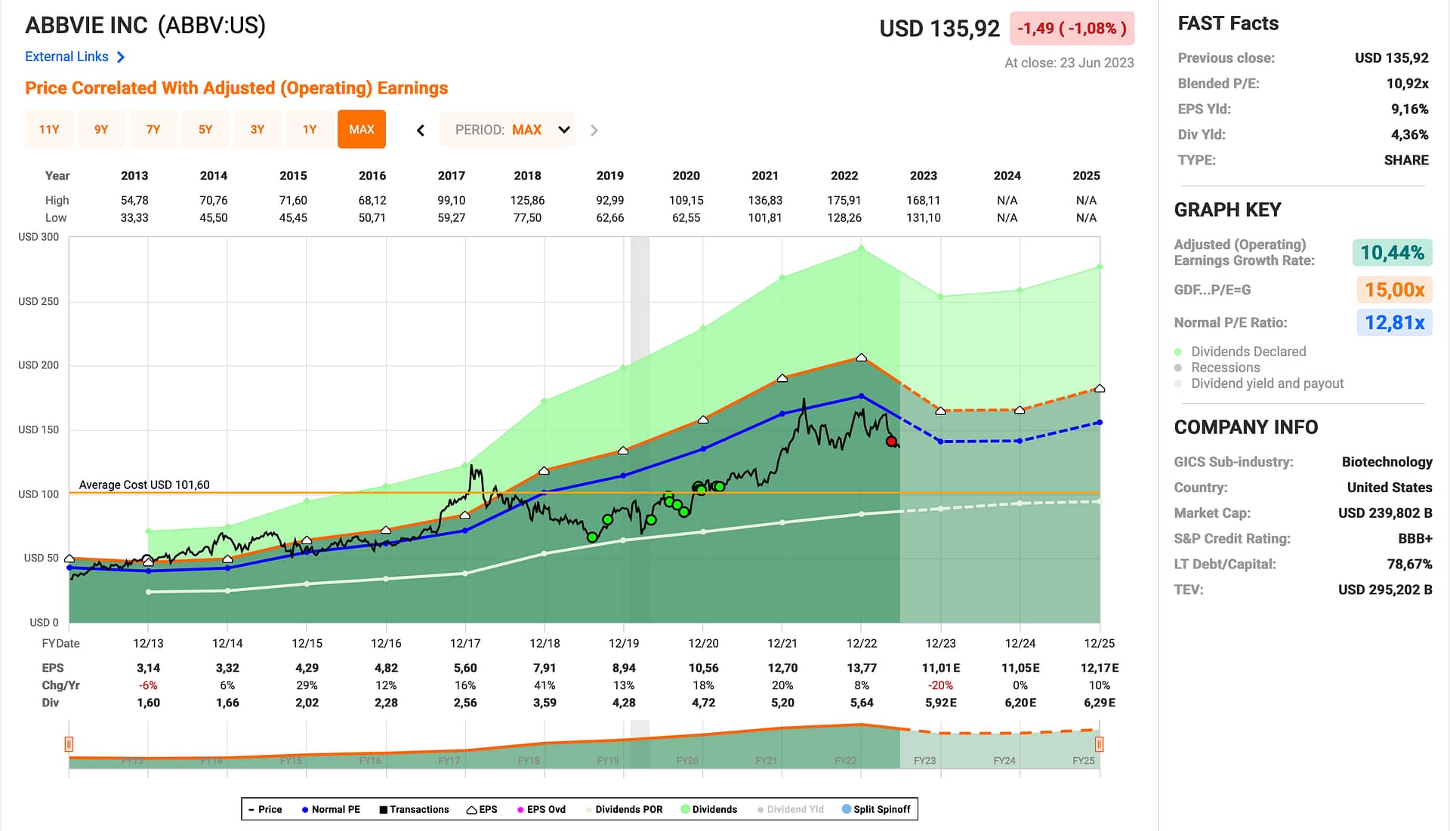1450x831 pixels.
Task: Toggle Recessions in graph key
Action: pos(1217,368)
